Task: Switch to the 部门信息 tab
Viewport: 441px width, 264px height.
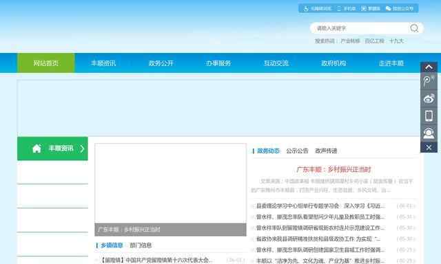Action: (x=141, y=245)
